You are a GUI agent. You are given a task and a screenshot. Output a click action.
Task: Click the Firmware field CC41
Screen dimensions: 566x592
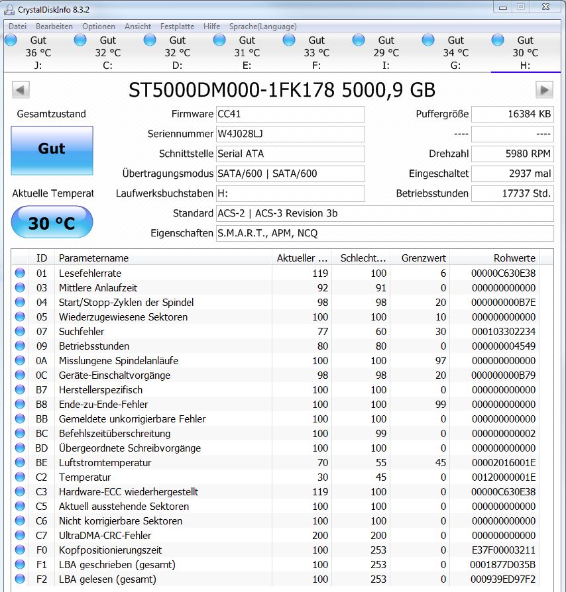pos(290,114)
